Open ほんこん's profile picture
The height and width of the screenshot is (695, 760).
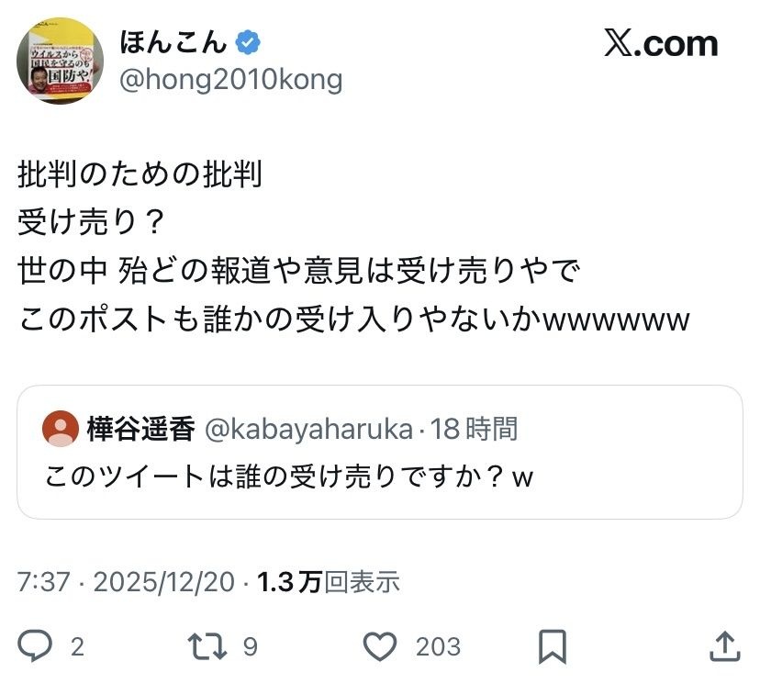[60, 61]
